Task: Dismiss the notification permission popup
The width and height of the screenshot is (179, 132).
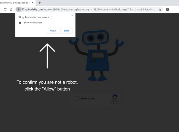Action: click(x=72, y=15)
